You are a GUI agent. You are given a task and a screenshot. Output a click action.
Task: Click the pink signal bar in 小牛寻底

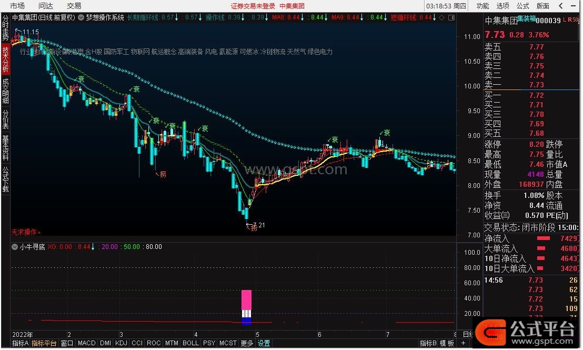click(x=246, y=300)
